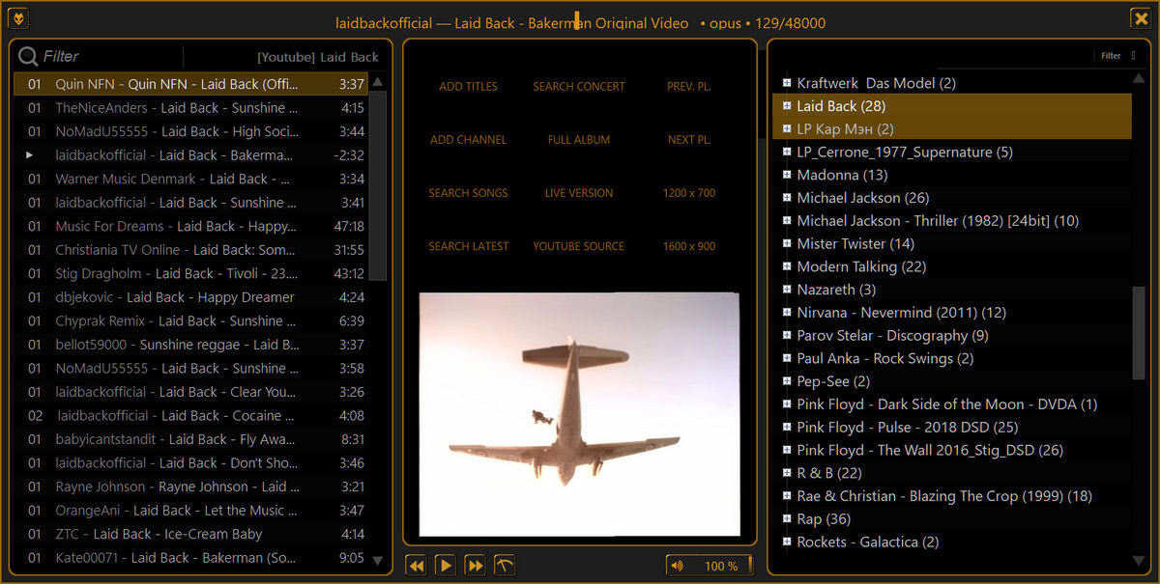
Task: Expand the Paul Anka - Rock Swings plus icon
Action: click(x=787, y=358)
